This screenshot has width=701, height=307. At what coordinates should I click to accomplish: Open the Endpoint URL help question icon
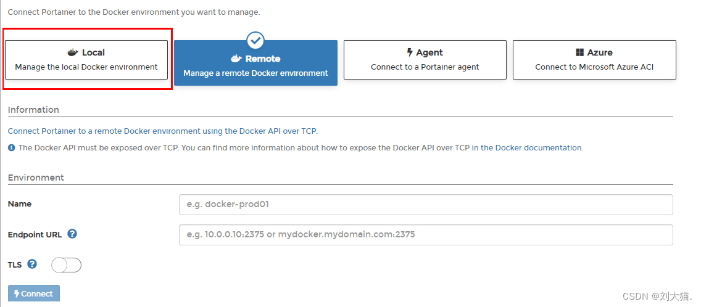72,234
